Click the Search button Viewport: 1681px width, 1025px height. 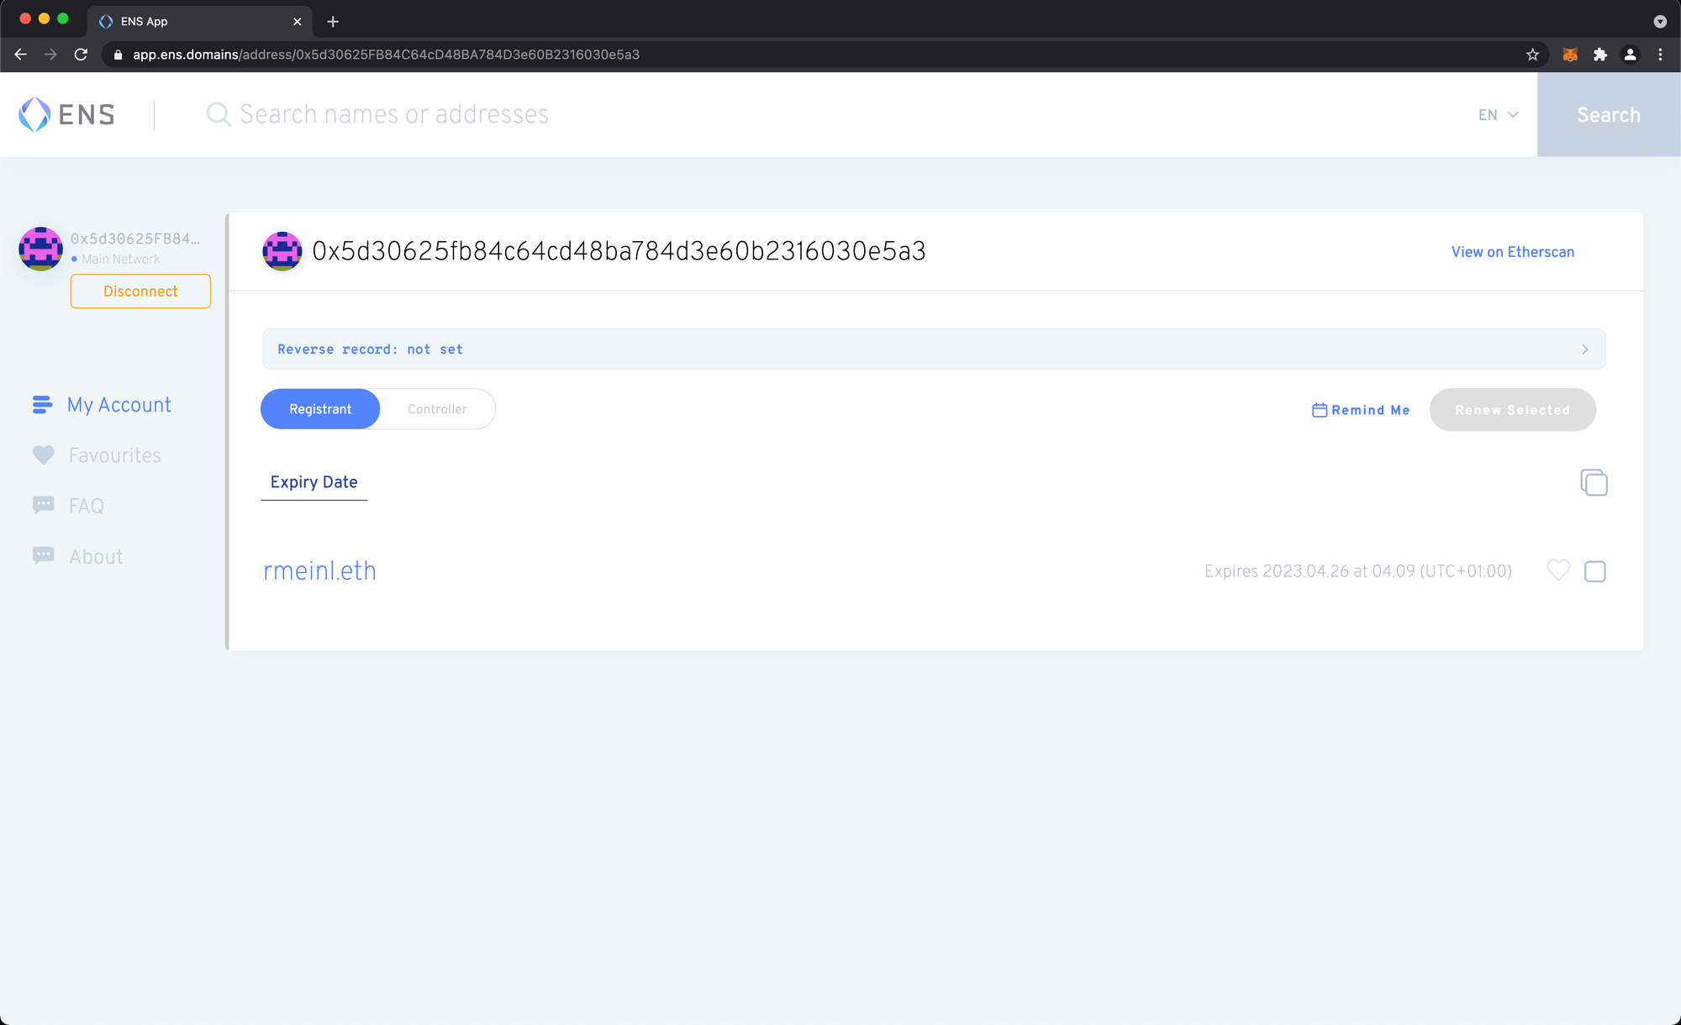click(x=1609, y=114)
